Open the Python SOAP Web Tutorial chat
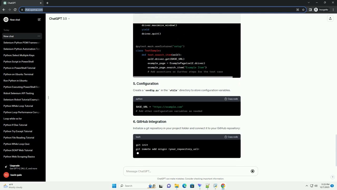Image resolution: width=337 pixels, height=190 pixels. [x=22, y=150]
